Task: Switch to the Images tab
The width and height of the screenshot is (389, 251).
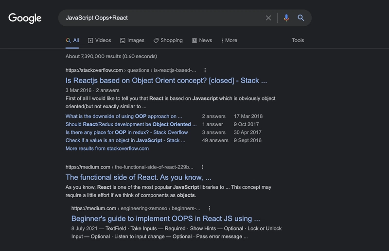Action: 132,40
